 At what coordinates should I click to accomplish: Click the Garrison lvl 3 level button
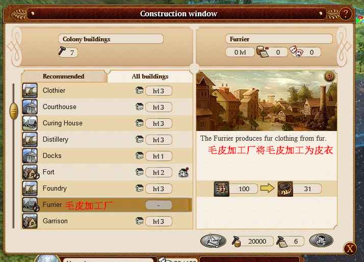(159, 221)
